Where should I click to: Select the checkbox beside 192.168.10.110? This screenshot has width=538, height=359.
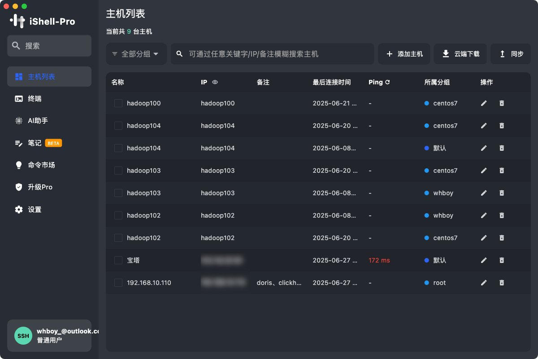(x=118, y=283)
